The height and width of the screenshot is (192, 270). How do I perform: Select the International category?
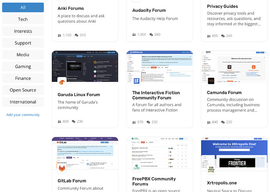(23, 102)
